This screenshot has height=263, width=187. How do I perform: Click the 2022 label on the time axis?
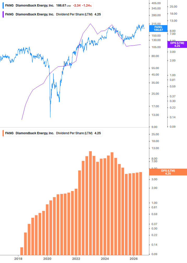click(76, 259)
